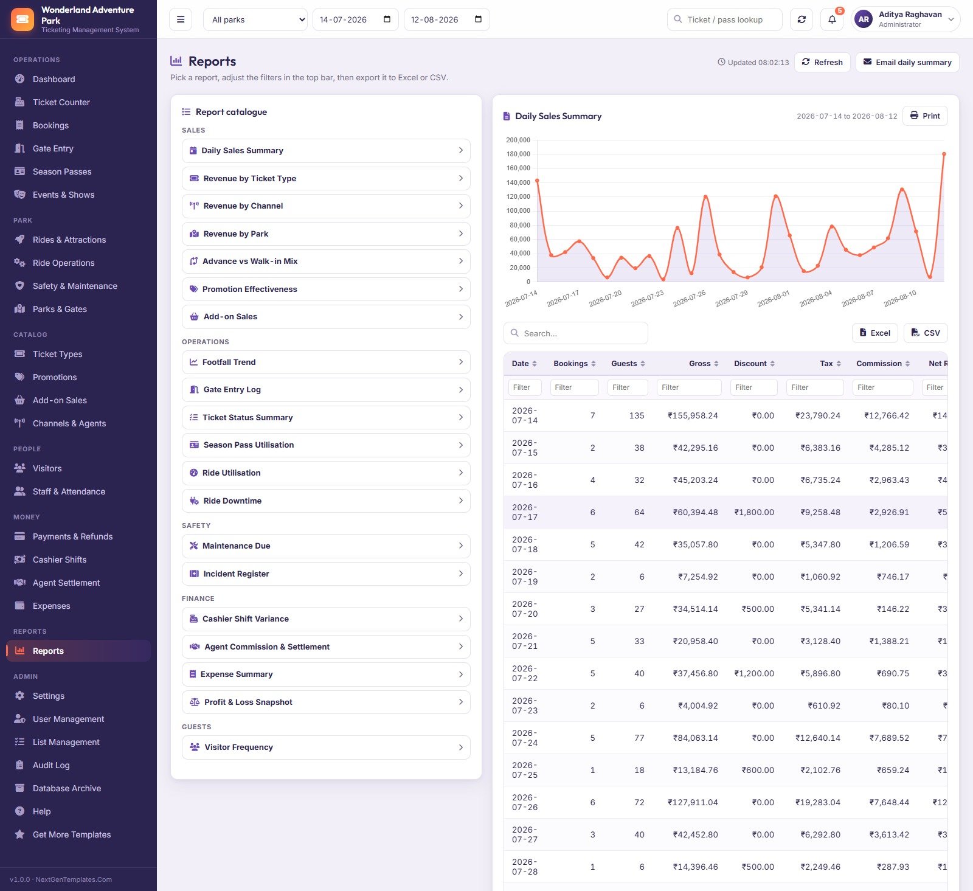Viewport: 973px width, 891px height.
Task: Click the Database Archive box icon
Action: (20, 788)
